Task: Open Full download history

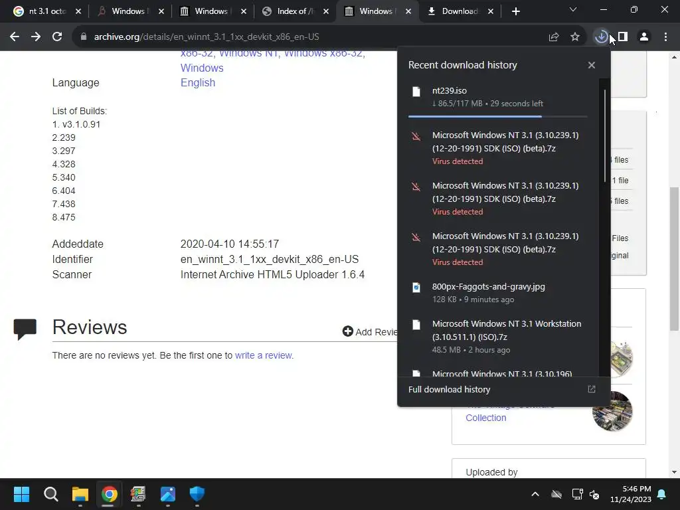Action: (450, 389)
